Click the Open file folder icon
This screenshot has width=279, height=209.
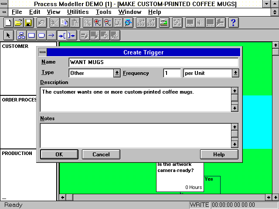click(18, 23)
